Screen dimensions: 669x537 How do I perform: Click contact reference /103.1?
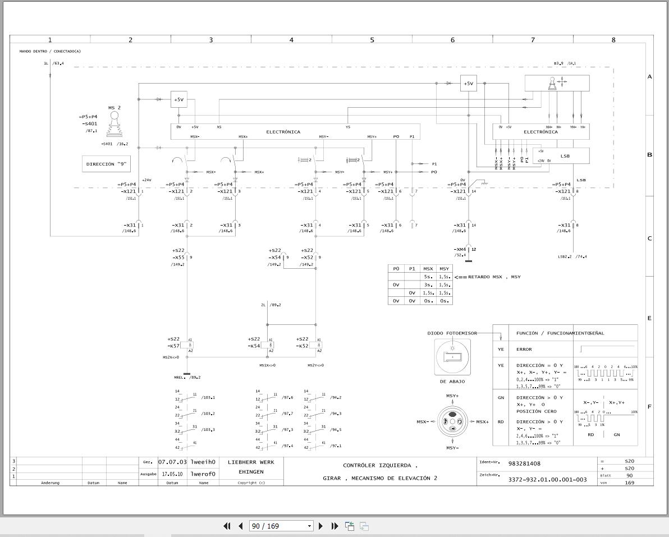click(x=208, y=397)
